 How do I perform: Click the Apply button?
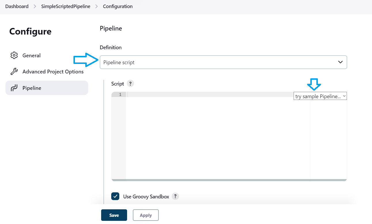pyautogui.click(x=146, y=215)
